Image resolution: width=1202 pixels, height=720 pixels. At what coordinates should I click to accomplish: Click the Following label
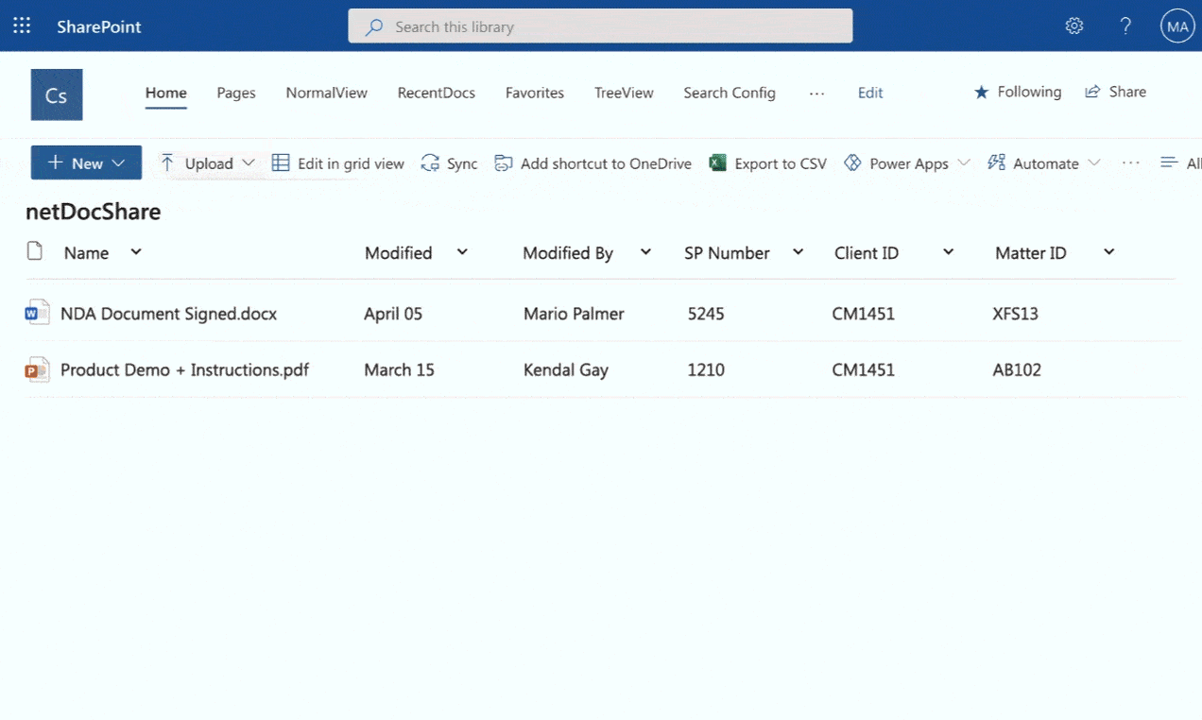pos(1029,92)
